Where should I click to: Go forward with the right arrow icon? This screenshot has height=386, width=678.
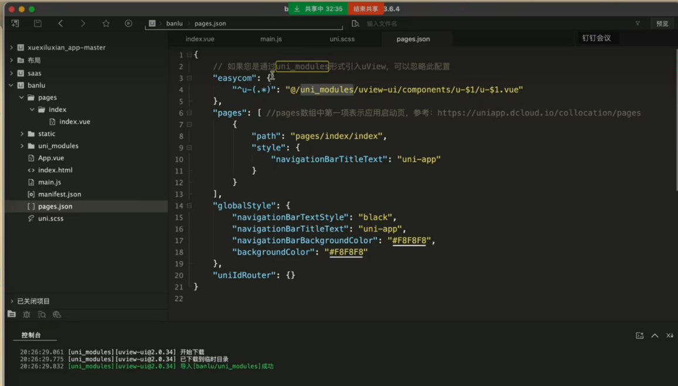coord(83,23)
